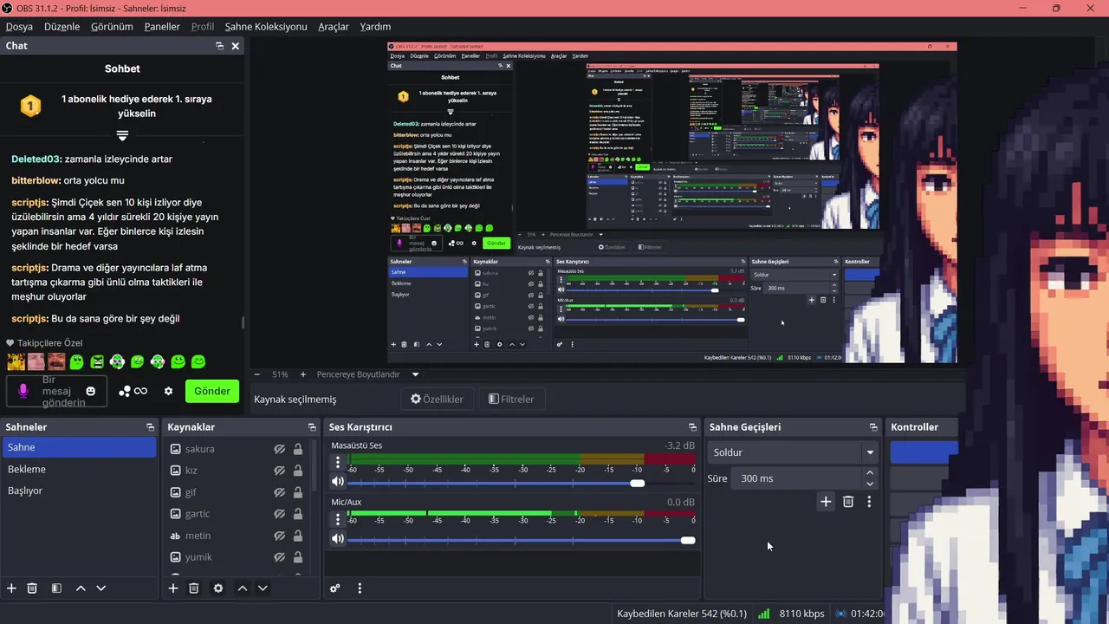Open emoji picker in chat input

pos(90,391)
